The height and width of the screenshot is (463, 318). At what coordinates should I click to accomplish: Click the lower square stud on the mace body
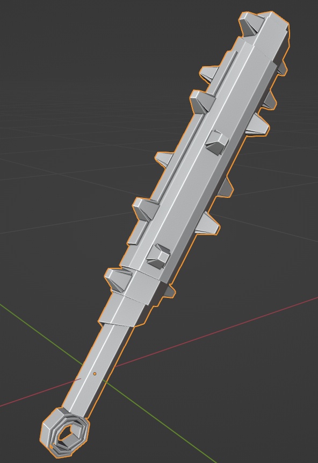[158, 257]
